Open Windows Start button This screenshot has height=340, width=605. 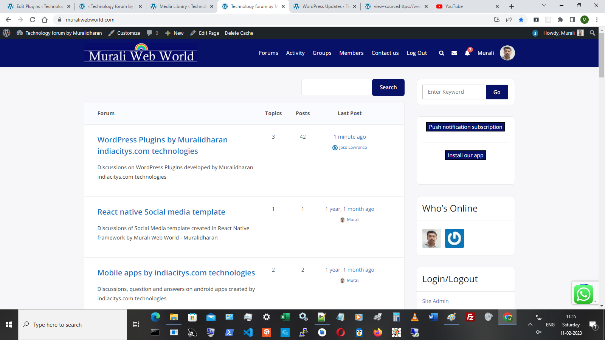pos(9,325)
